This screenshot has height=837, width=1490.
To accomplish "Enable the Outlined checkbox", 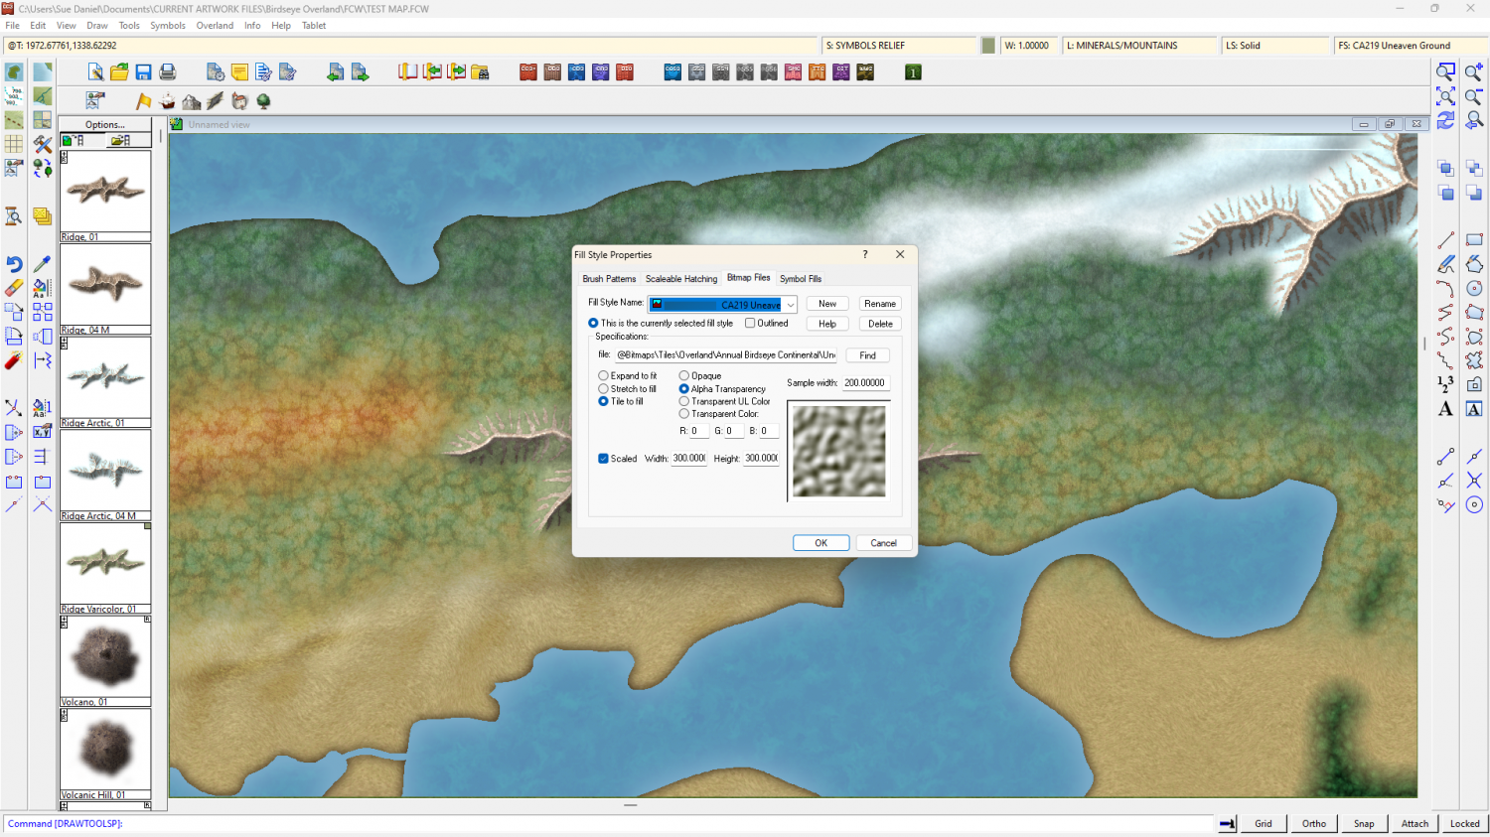I will click(x=750, y=323).
